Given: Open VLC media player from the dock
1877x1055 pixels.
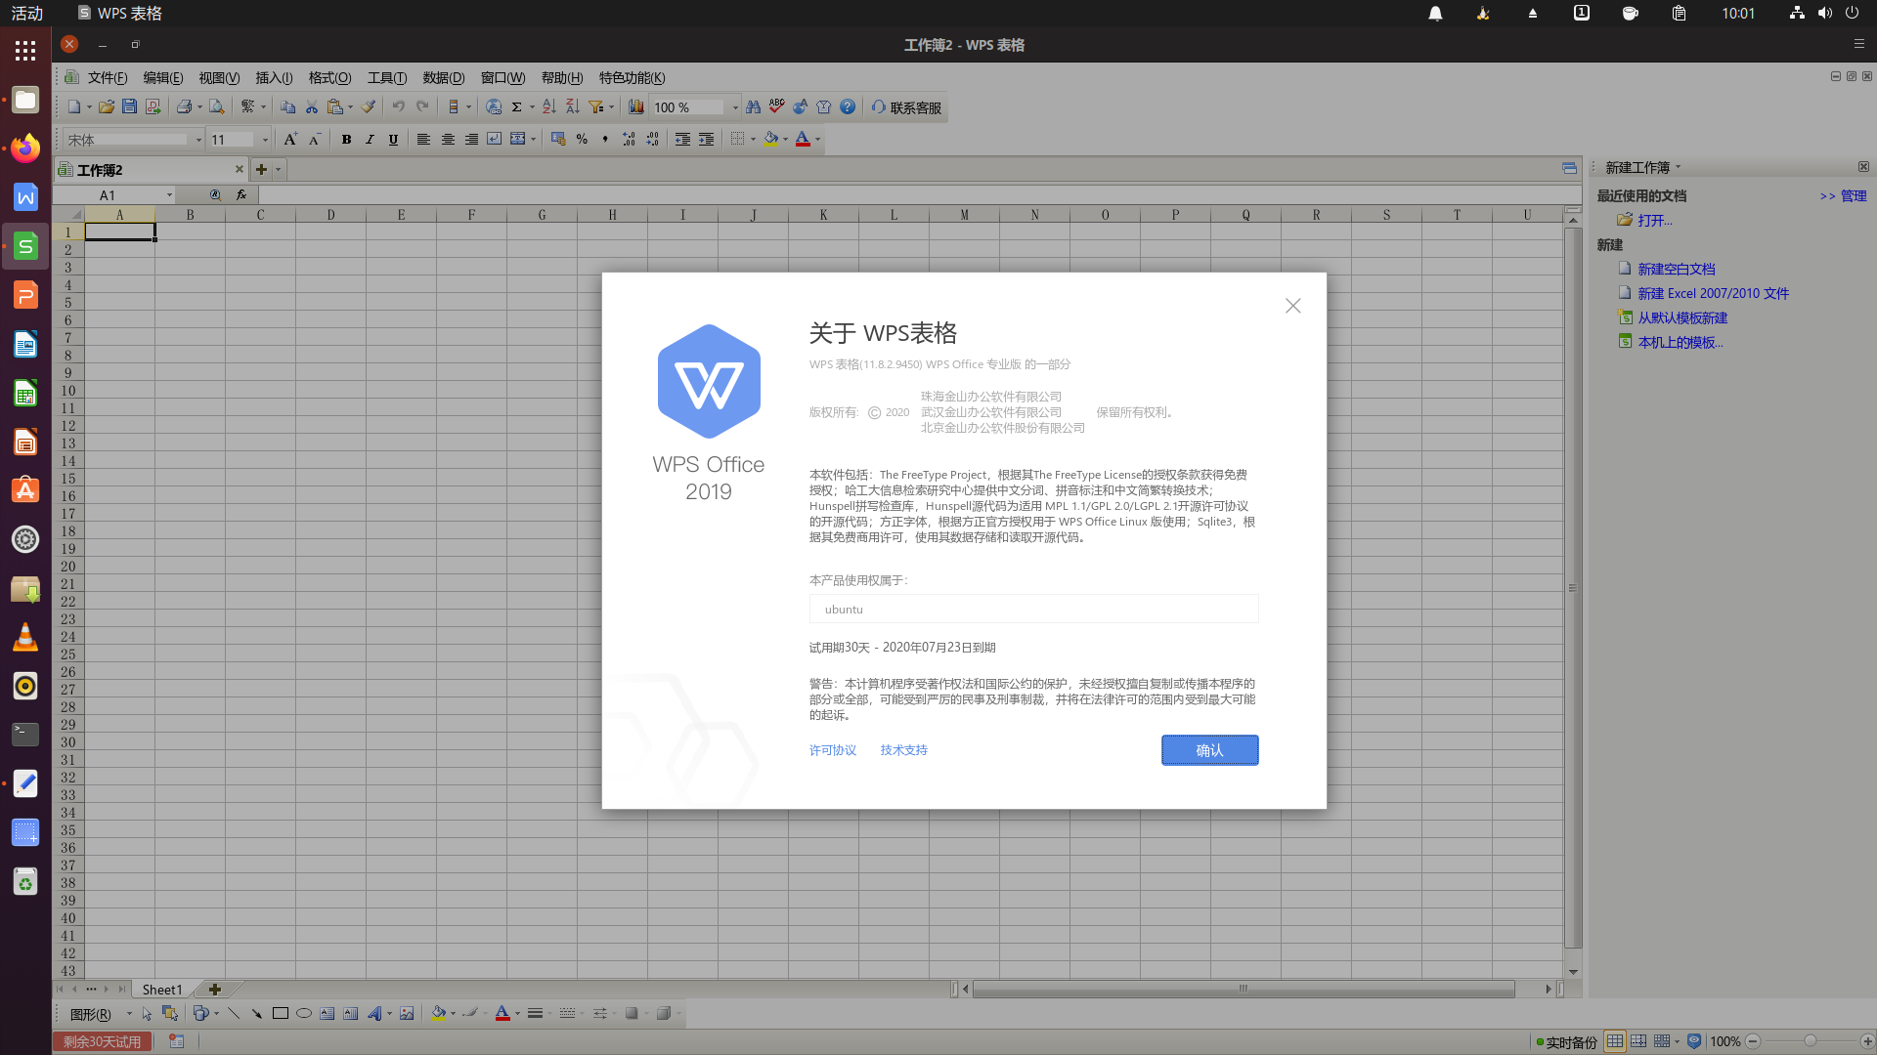Looking at the screenshot, I should coord(25,637).
